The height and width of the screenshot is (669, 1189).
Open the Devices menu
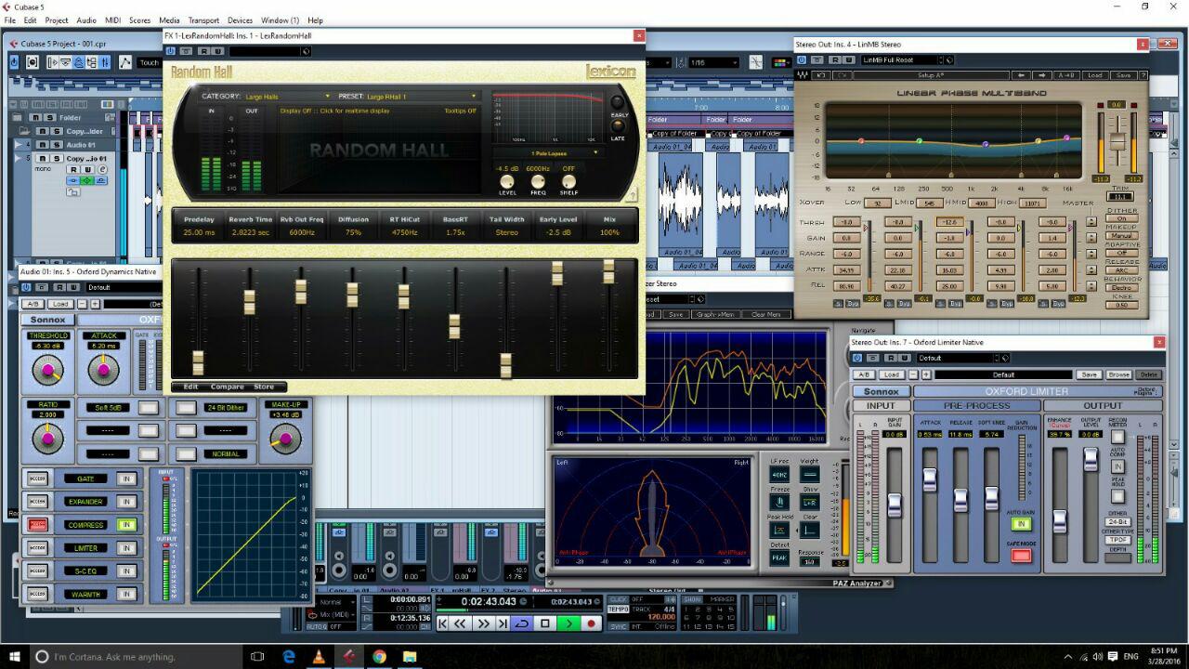(x=240, y=20)
